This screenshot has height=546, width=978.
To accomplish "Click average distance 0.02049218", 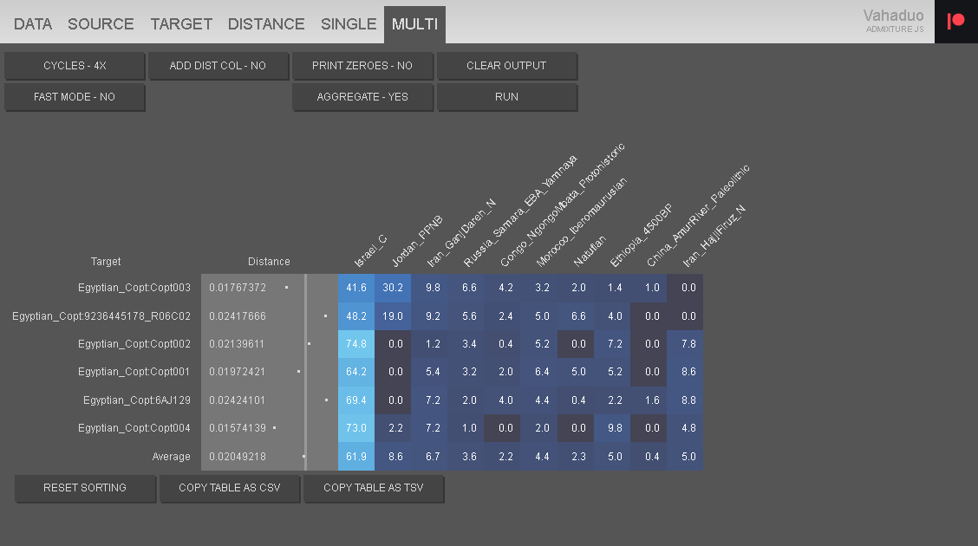I will (238, 457).
